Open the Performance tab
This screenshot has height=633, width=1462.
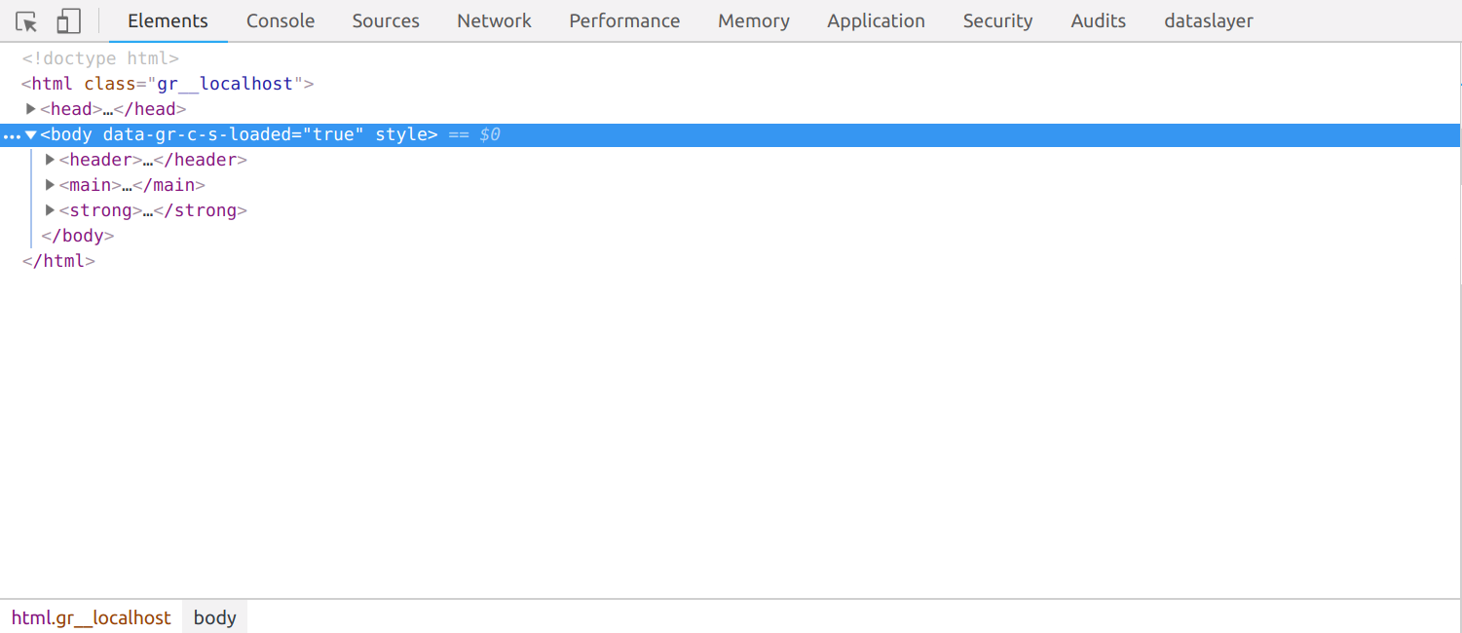[624, 21]
